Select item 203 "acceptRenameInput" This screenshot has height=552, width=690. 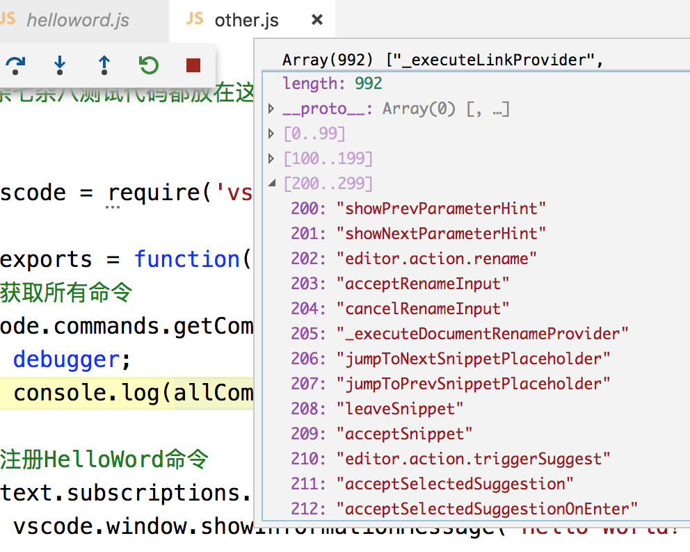(x=400, y=283)
